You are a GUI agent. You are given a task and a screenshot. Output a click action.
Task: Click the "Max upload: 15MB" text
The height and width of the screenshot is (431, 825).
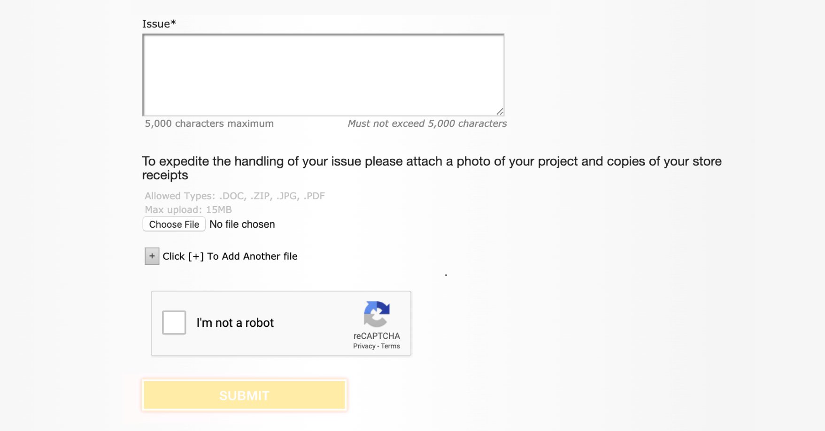(x=188, y=210)
